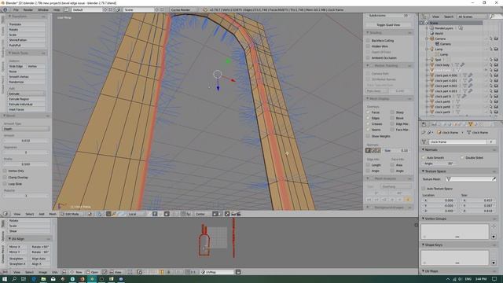Toggle render camera icon for Lamp

[x=496, y=49]
